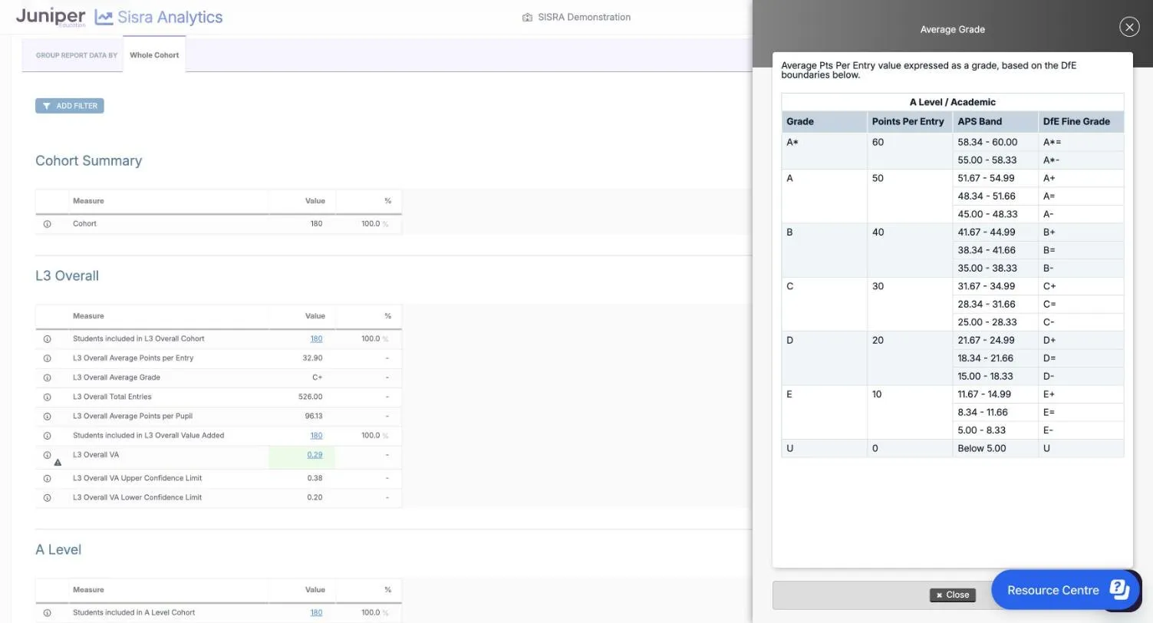Click info icon for L3 Overall Average Points per Pupil

pos(47,417)
